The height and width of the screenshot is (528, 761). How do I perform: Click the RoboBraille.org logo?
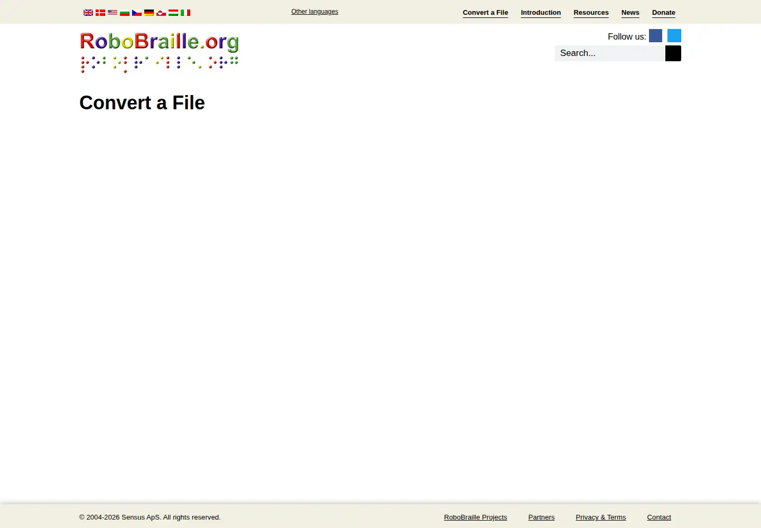pos(159,52)
